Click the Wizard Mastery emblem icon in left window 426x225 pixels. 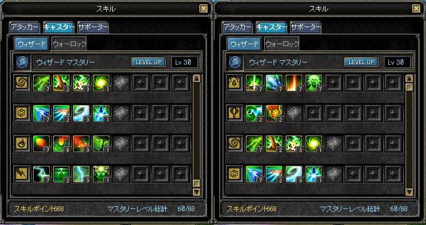point(21,62)
